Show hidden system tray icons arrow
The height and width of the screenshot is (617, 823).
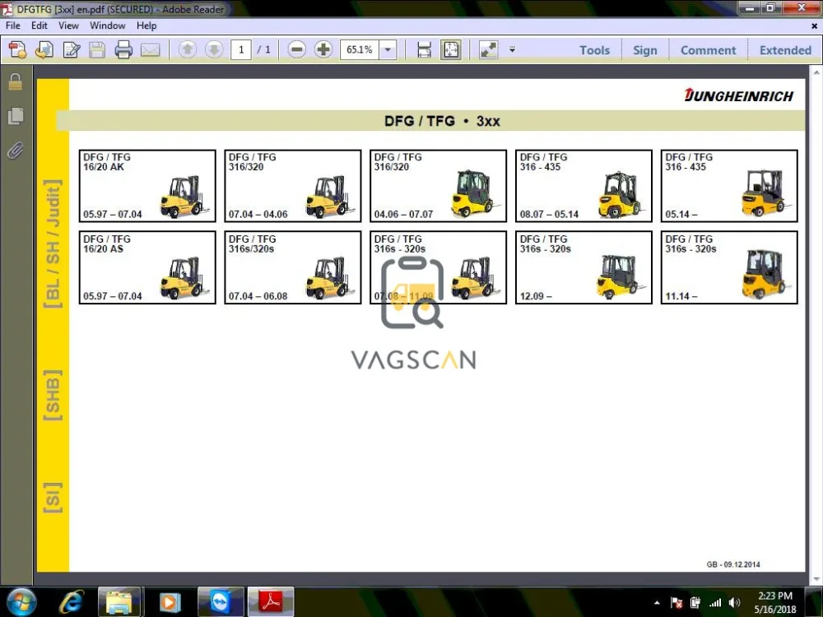coord(657,603)
